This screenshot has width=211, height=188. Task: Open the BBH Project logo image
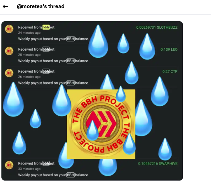coord(101,124)
